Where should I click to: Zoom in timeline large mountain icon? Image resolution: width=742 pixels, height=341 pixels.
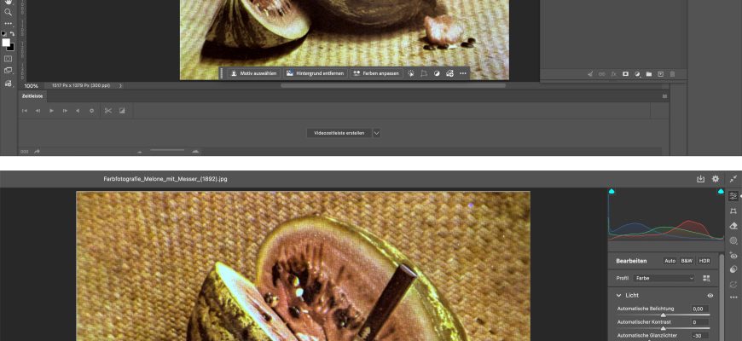(x=195, y=152)
